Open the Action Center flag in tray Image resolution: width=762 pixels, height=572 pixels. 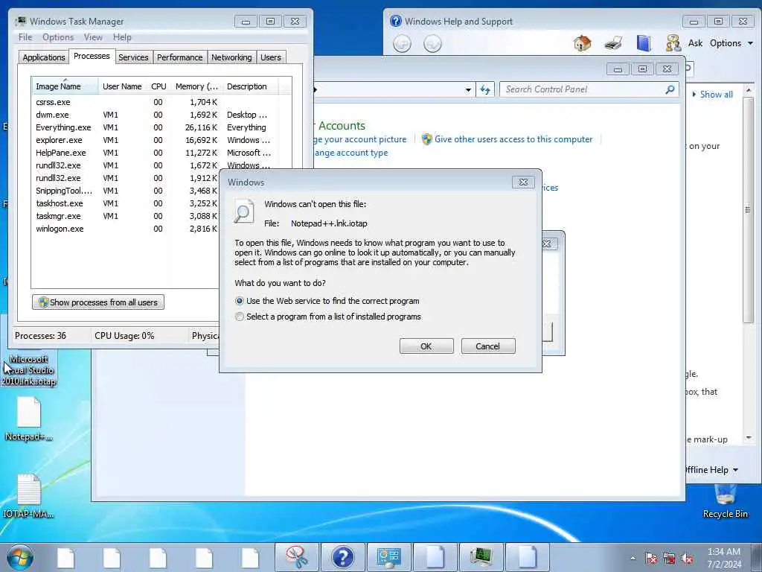[x=650, y=558]
